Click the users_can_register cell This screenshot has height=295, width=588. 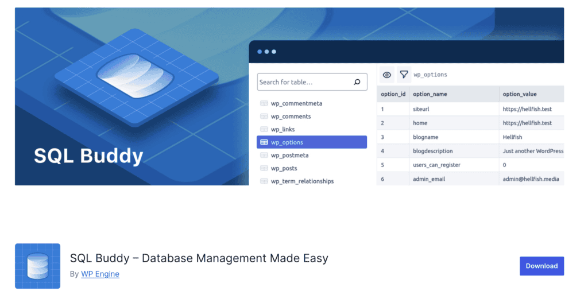pos(454,165)
